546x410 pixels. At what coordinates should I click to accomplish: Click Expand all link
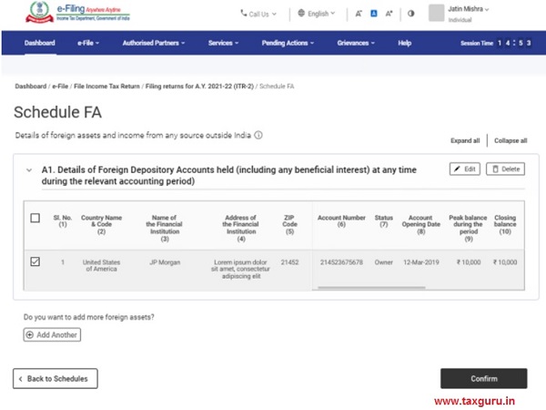point(465,140)
